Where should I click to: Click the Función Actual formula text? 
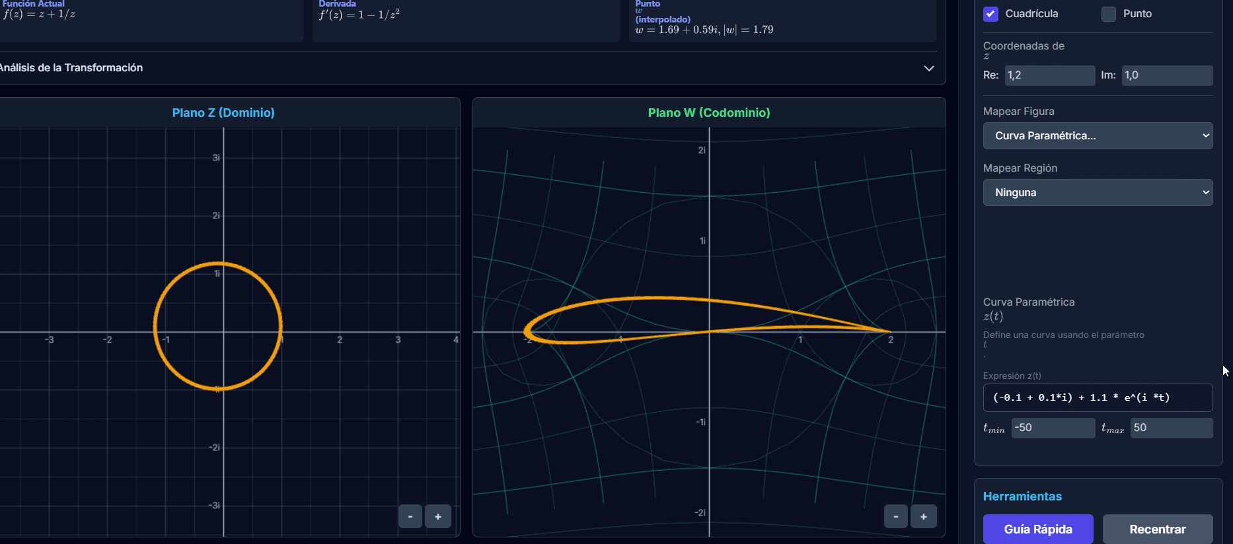coord(39,15)
